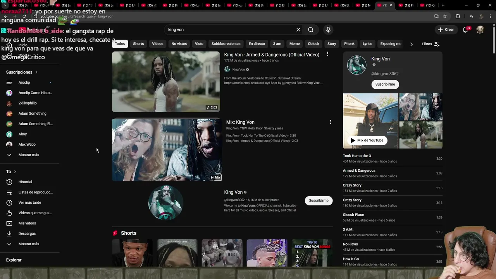Open TOP 10 Best King Von Songs short
Viewport: 496px width, 279px height.
click(312, 253)
